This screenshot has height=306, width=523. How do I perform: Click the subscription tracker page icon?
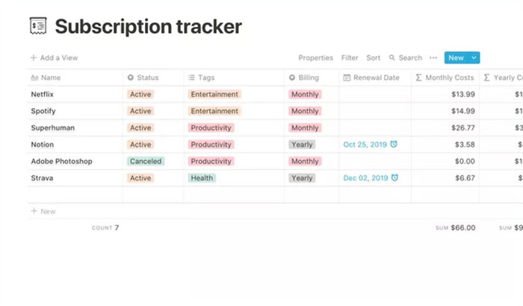coord(39,26)
